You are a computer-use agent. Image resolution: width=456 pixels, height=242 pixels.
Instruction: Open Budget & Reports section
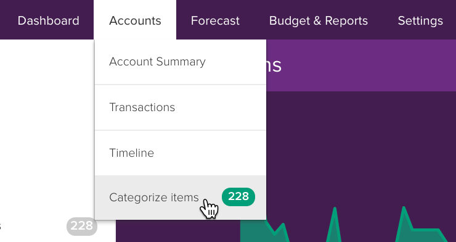pyautogui.click(x=319, y=20)
